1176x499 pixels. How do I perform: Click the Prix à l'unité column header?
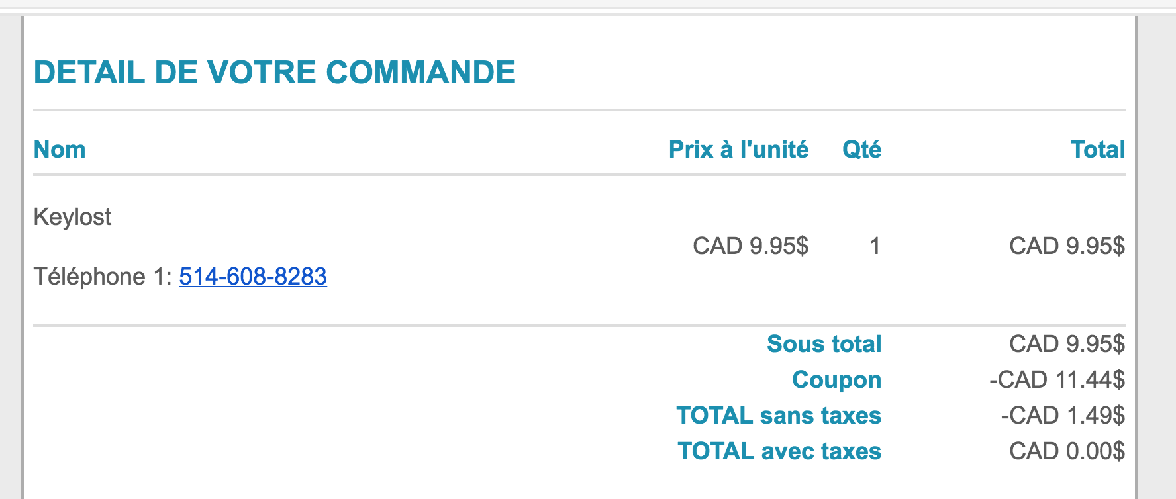[738, 150]
